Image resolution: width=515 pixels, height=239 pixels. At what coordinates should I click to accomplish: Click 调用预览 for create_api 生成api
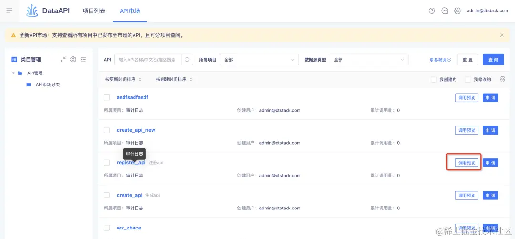tap(467, 195)
